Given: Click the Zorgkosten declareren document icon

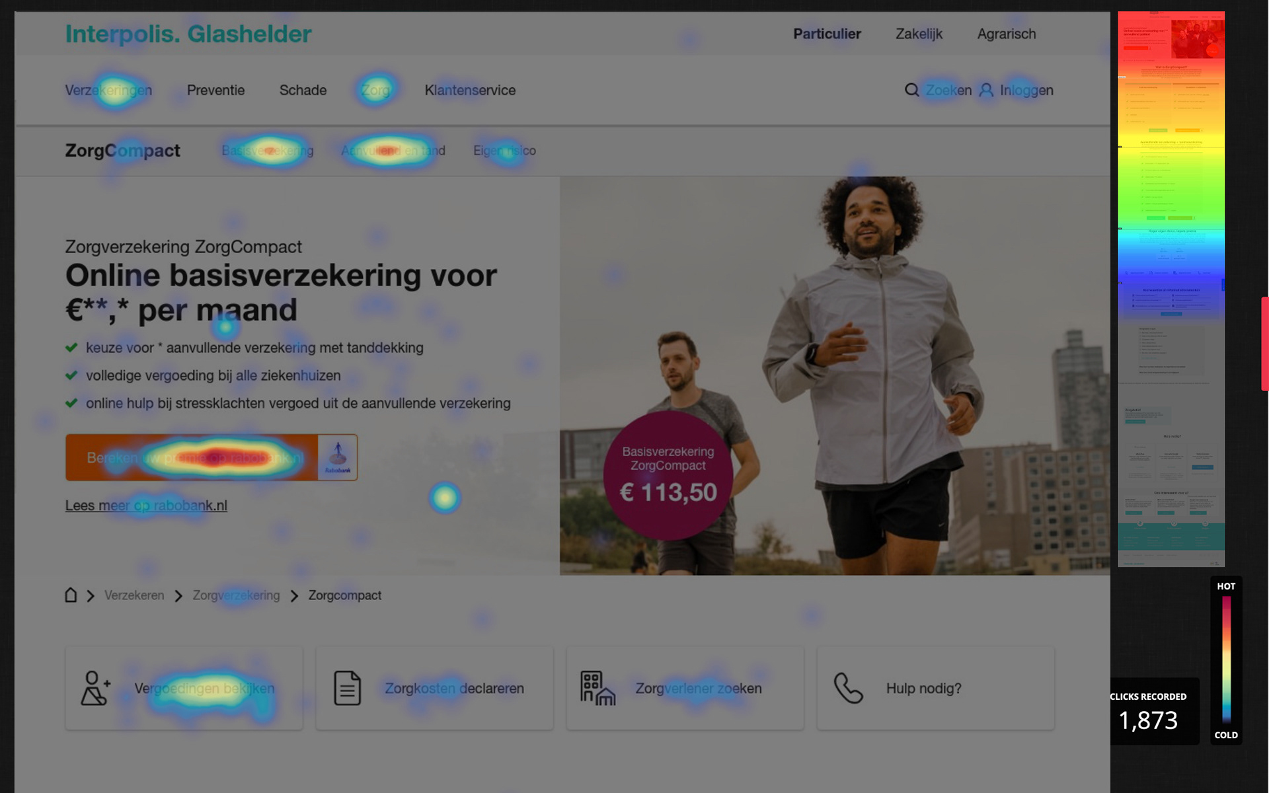Looking at the screenshot, I should coord(347,688).
